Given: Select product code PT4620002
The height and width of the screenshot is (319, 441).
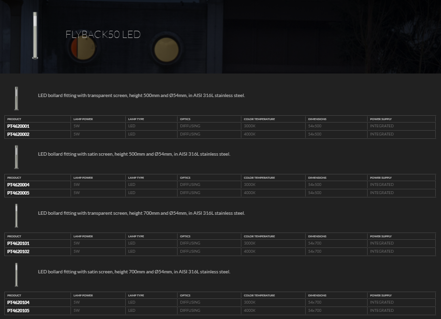Looking at the screenshot, I should (18, 135).
